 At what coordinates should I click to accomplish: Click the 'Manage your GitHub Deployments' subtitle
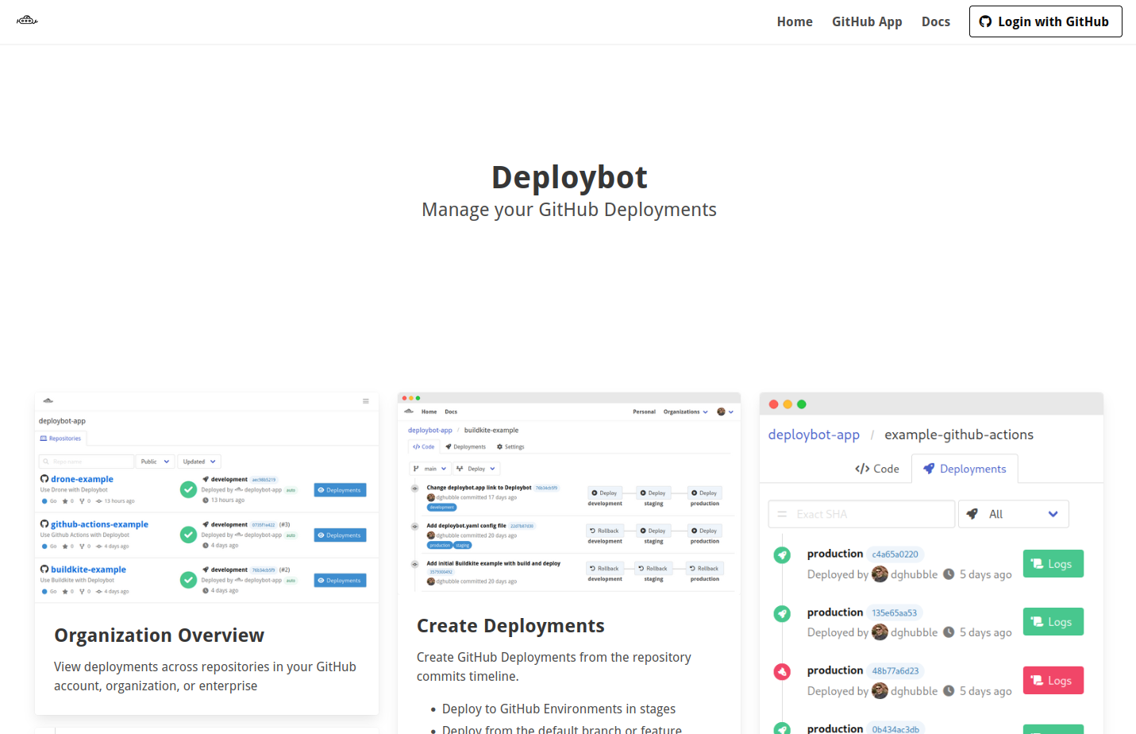pyautogui.click(x=569, y=210)
